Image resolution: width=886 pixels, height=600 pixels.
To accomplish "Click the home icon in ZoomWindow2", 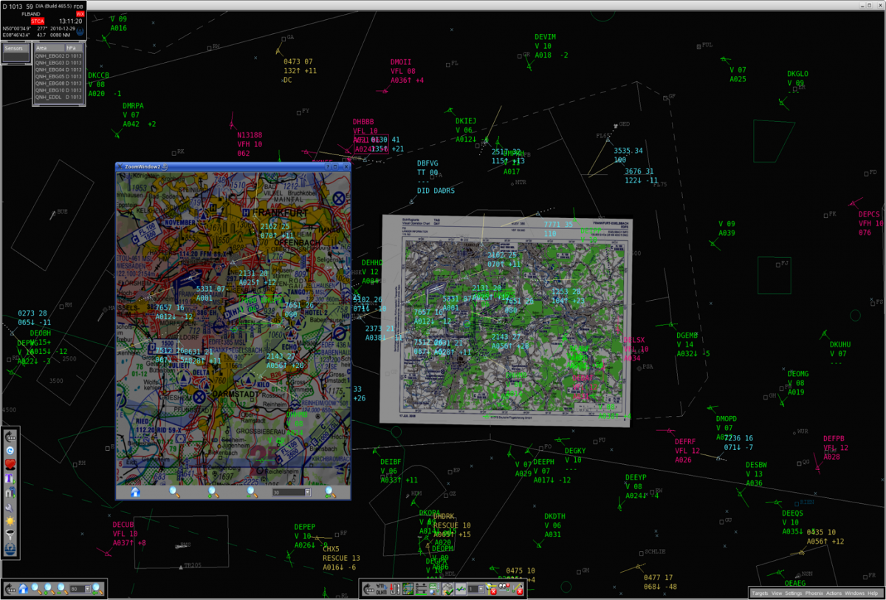I will point(136,491).
